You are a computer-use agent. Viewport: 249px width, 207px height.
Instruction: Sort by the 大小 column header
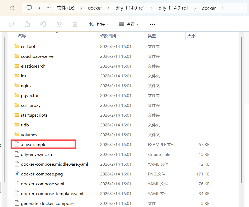[191, 36]
